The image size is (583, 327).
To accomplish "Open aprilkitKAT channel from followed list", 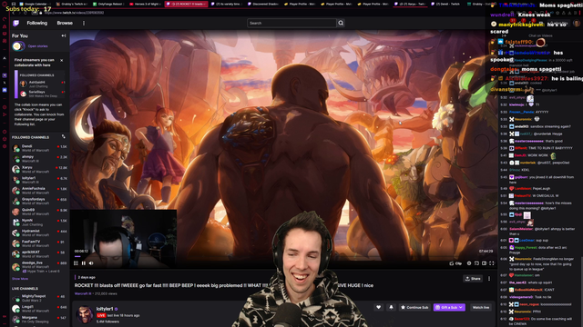I will click(39, 253).
